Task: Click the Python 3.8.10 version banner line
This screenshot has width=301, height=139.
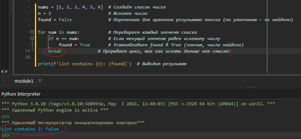Action: [x=138, y=104]
